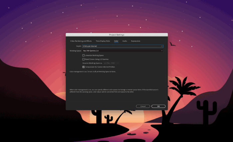The width and height of the screenshot is (233, 142).
Task: Enable Linearize Working Space checkbox
Action: 83,55
